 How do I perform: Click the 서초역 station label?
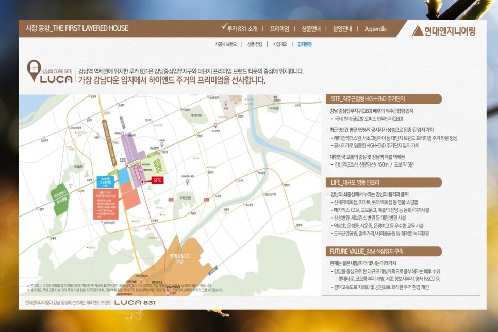tap(81, 191)
